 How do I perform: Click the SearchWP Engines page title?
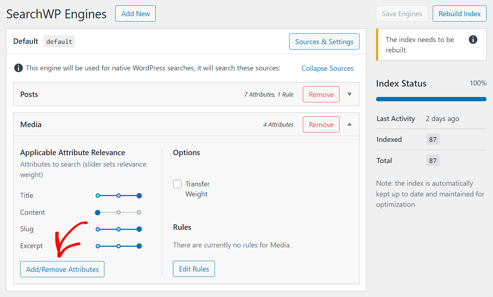point(56,14)
